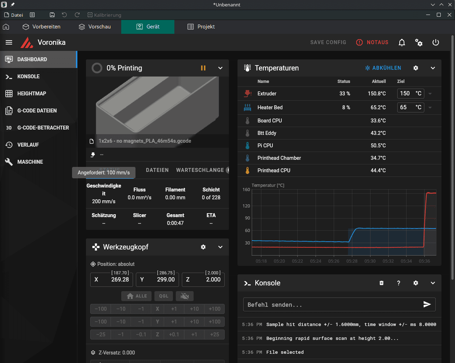This screenshot has width=455, height=363.
Task: Open HEIGHTMAP in the sidebar
Action: [32, 94]
